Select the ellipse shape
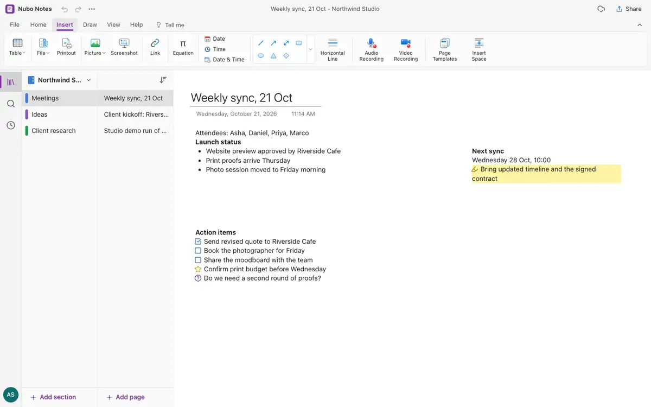The height and width of the screenshot is (407, 651). pyautogui.click(x=261, y=55)
